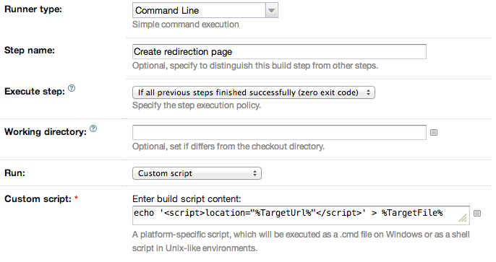Click the 'Custom script:' label
This screenshot has width=496, height=262.
(38, 199)
